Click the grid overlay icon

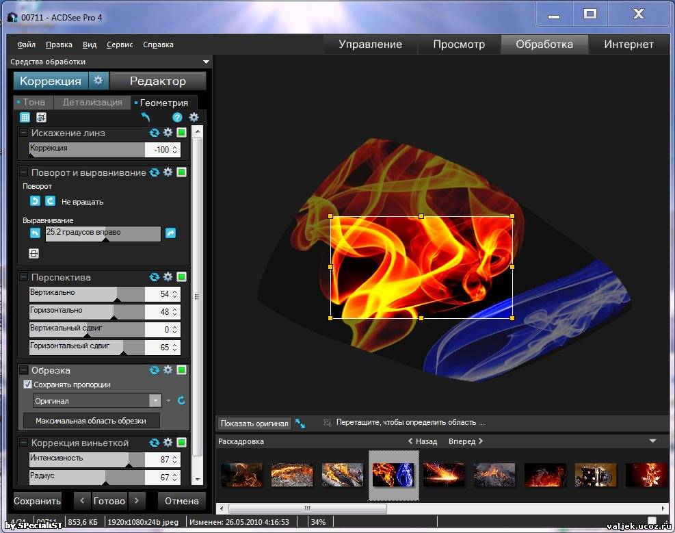click(x=25, y=117)
